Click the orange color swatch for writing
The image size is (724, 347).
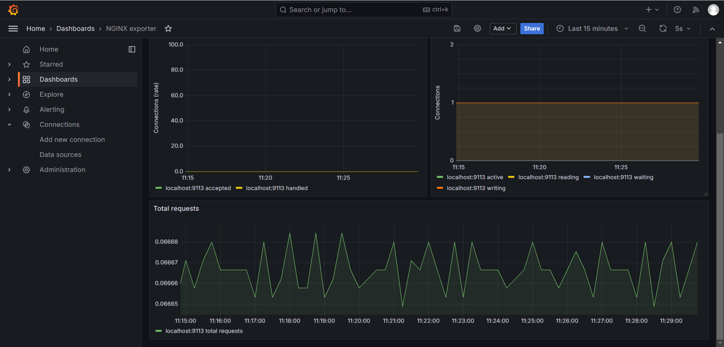[440, 188]
